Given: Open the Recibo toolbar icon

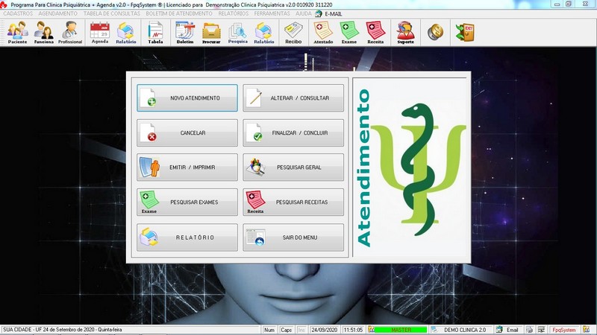Looking at the screenshot, I should pos(293,32).
